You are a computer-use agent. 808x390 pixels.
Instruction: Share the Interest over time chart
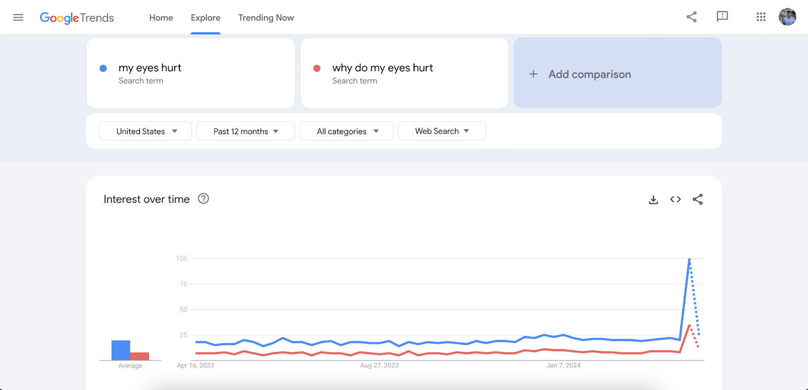tap(697, 199)
